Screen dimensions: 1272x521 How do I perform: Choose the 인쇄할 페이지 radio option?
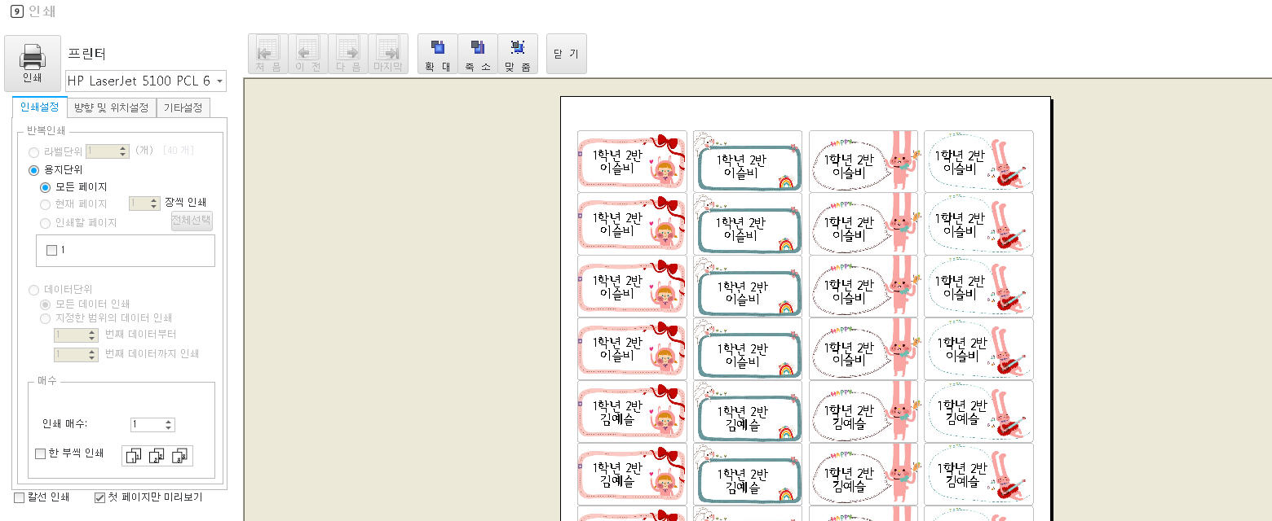[x=46, y=222]
